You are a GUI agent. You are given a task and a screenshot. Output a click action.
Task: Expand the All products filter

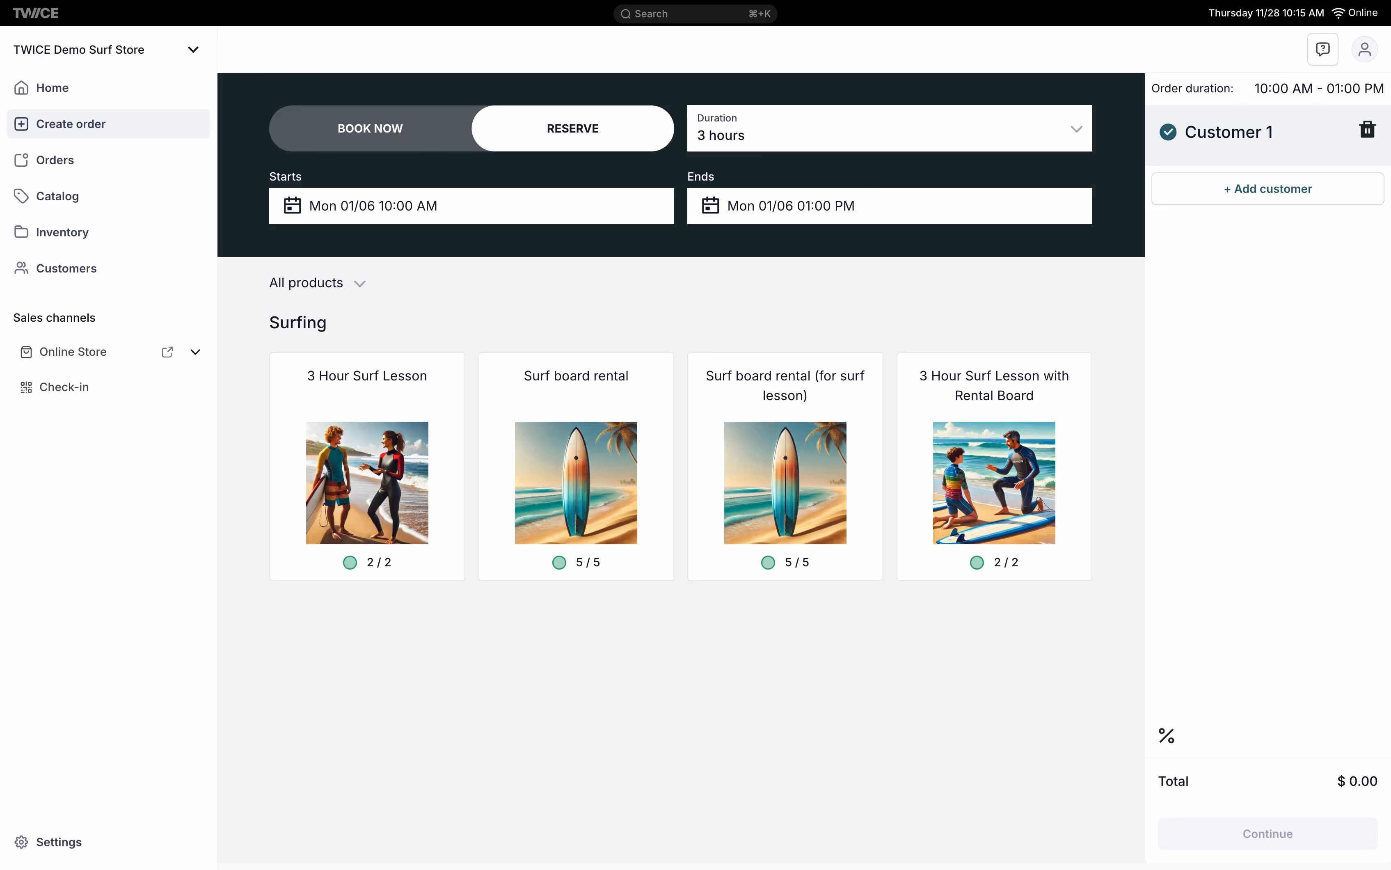coord(317,283)
